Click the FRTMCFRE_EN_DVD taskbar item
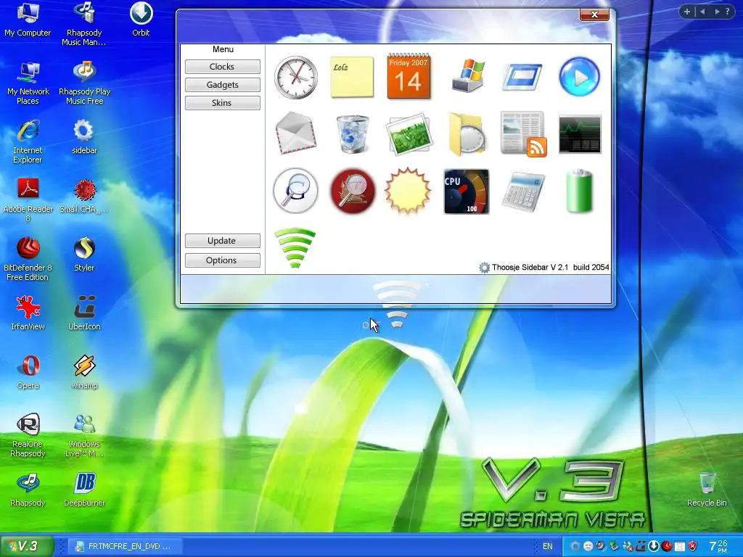Screen dimensions: 743x557 pos(123,546)
